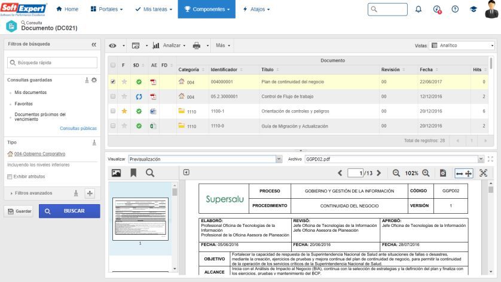Uncheck the checkbox for document 004000001
This screenshot has height=282, width=501.
click(113, 81)
